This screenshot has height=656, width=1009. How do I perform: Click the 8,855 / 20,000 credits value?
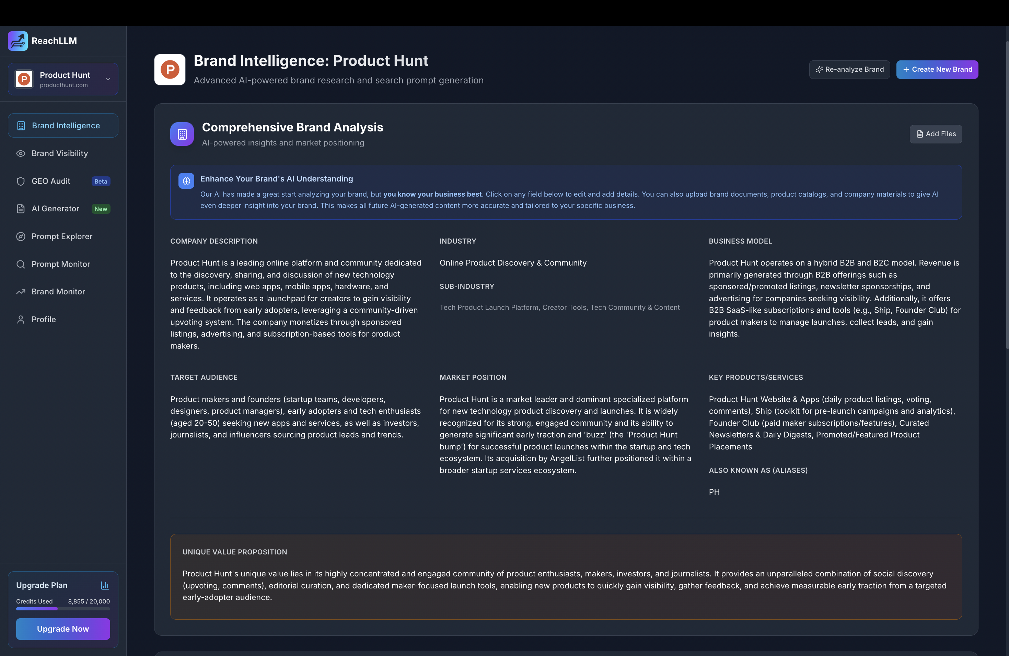89,601
